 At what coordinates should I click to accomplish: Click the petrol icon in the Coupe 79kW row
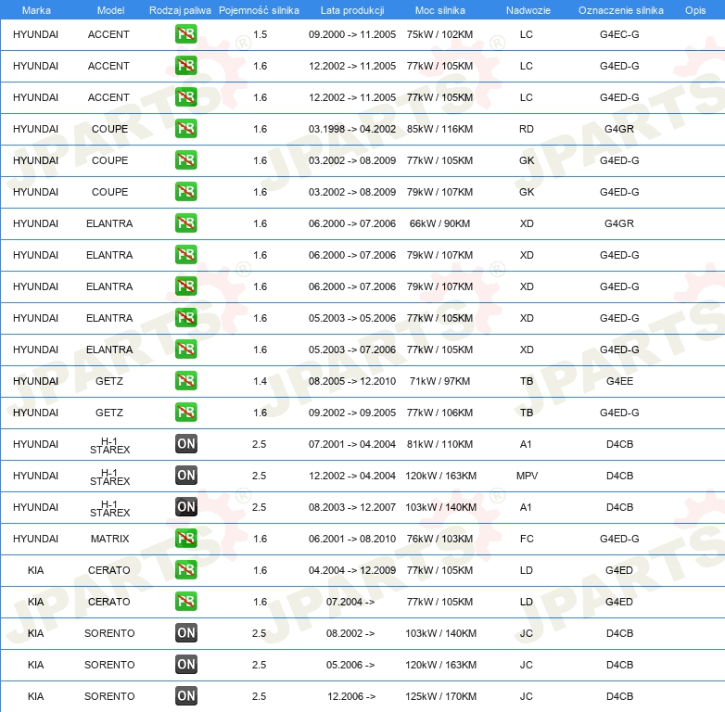click(x=185, y=192)
